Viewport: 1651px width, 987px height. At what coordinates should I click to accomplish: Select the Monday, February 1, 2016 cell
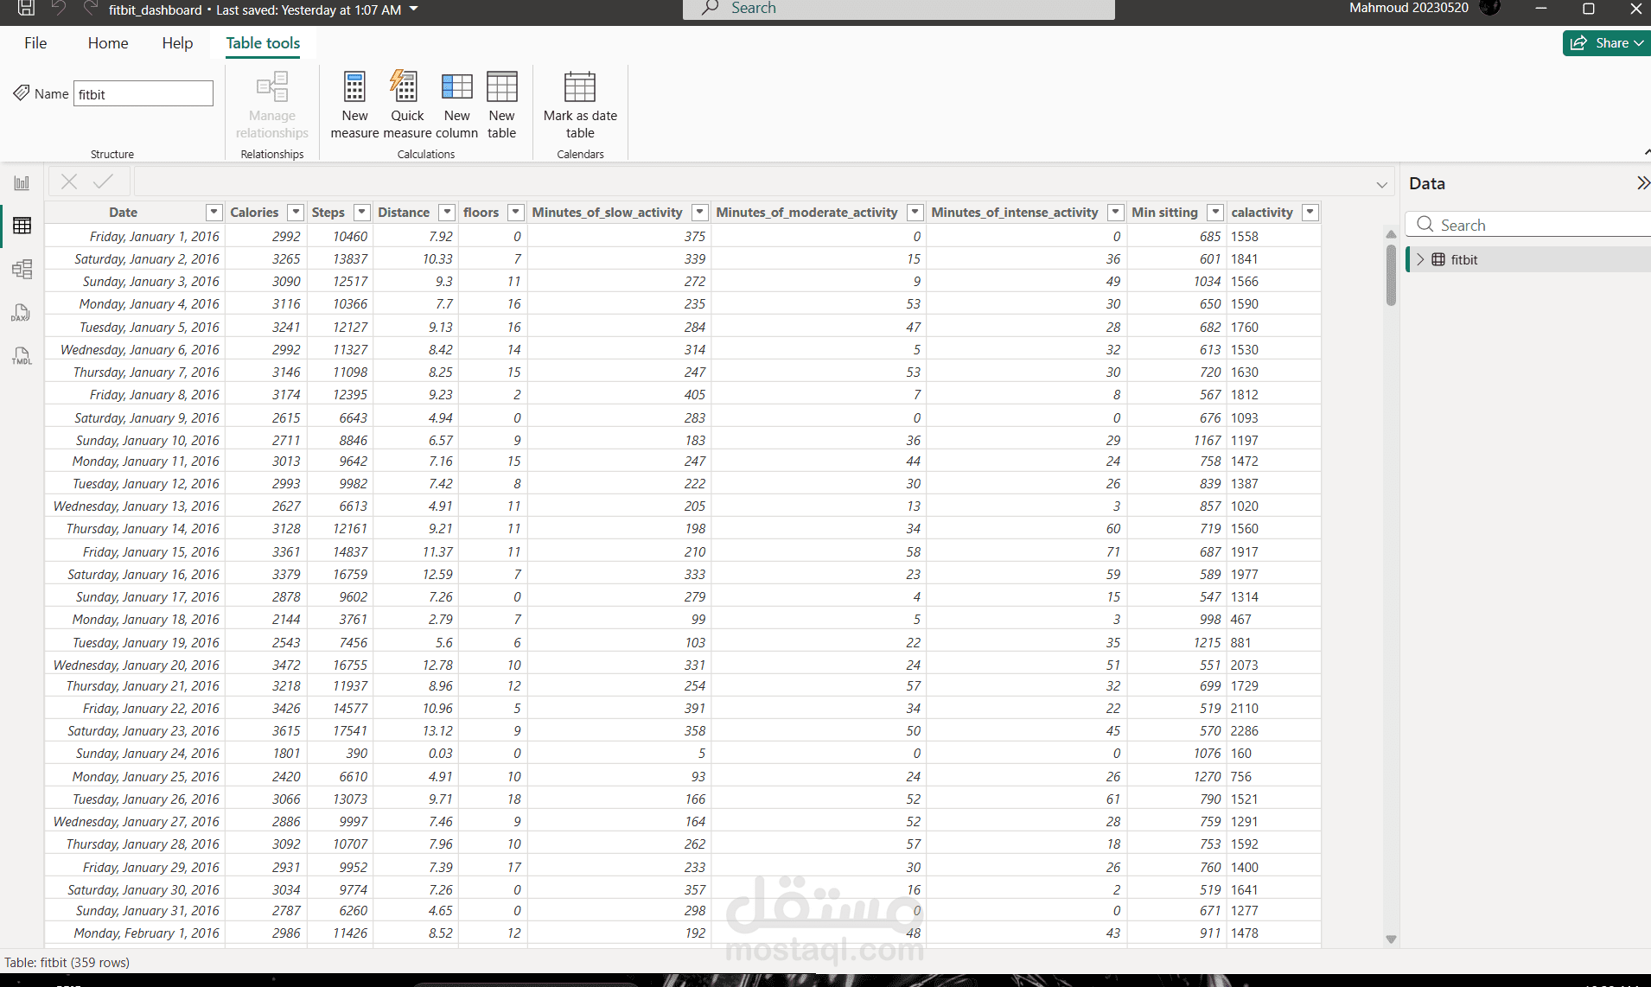pos(135,933)
